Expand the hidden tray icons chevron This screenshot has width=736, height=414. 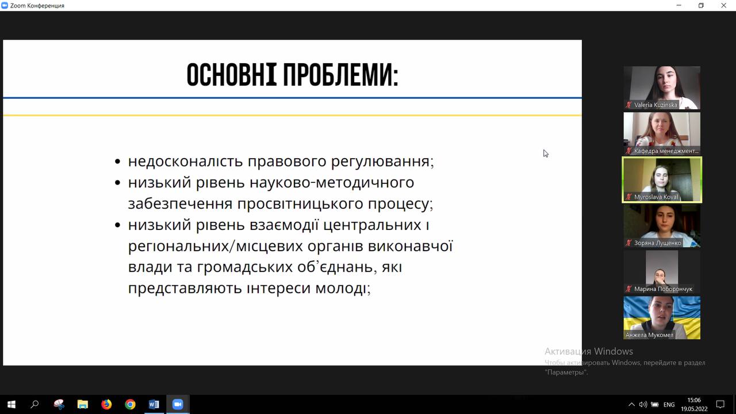(631, 404)
